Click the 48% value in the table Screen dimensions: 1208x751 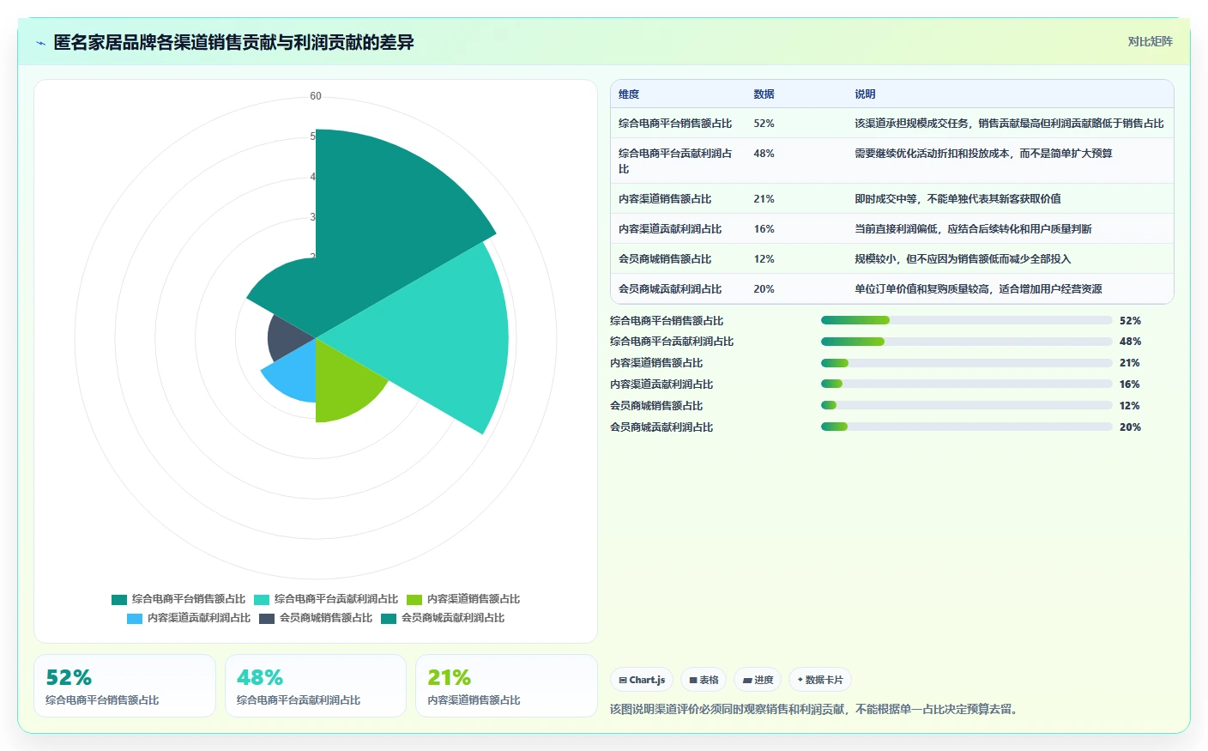pyautogui.click(x=764, y=154)
